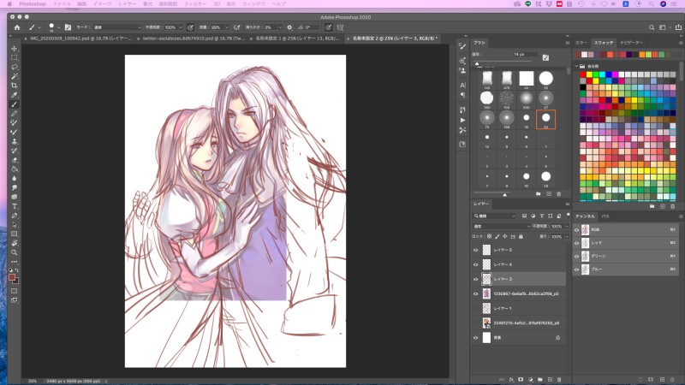
Task: Expand the opacity dropdown in options bar
Action: 182,27
